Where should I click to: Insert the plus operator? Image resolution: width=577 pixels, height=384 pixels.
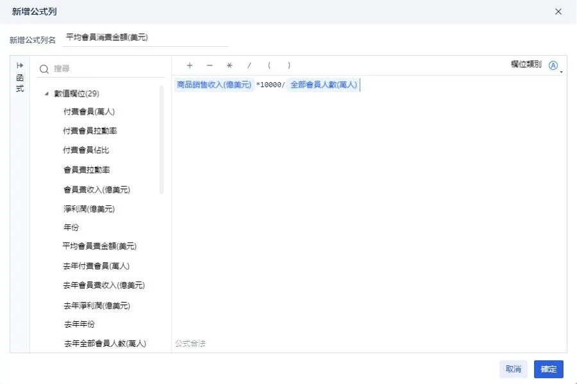coord(190,65)
